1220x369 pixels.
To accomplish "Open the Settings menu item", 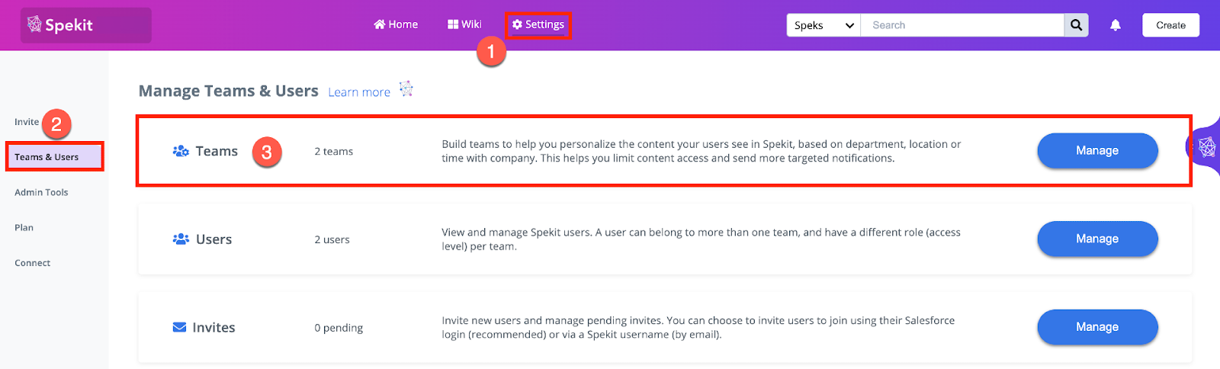I will [x=538, y=24].
